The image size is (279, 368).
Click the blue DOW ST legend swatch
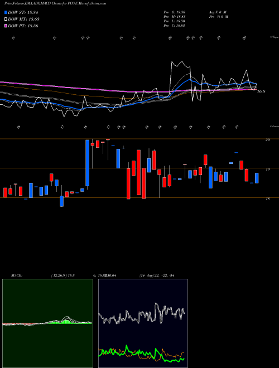point(6,12)
